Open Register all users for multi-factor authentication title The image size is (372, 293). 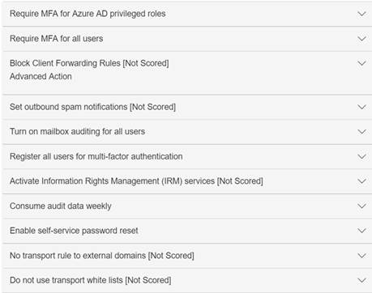[x=96, y=156]
